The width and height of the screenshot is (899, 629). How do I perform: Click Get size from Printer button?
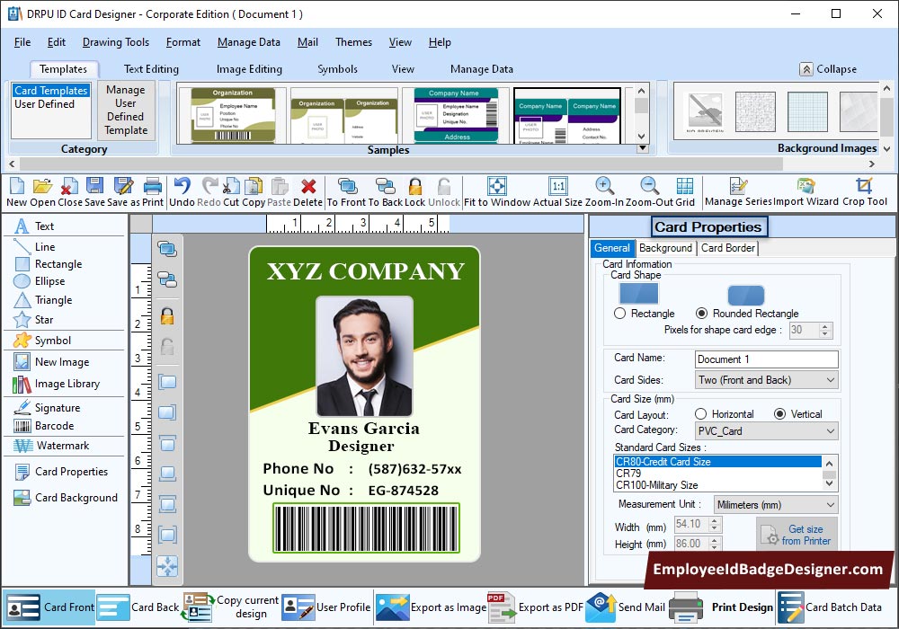tap(797, 535)
